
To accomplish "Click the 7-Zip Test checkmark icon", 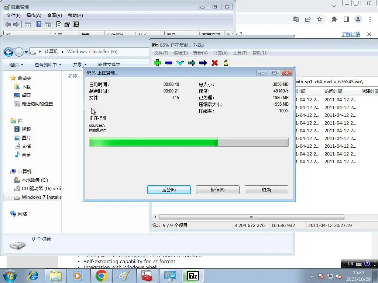I will 180,63.
